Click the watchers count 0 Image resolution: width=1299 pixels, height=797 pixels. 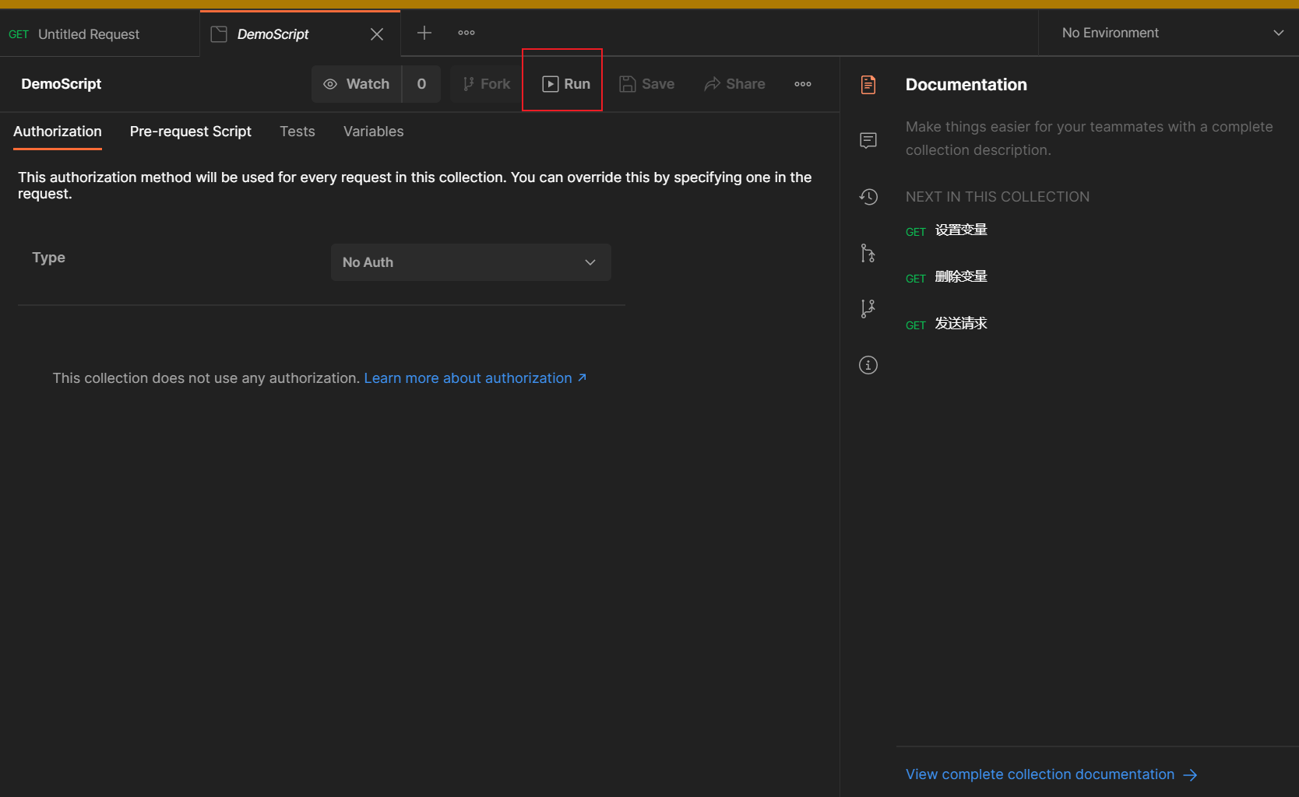(x=421, y=84)
